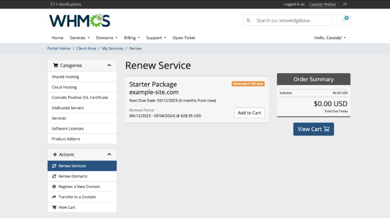
Task: Click the Renew breadcrumb text
Action: coord(136,49)
